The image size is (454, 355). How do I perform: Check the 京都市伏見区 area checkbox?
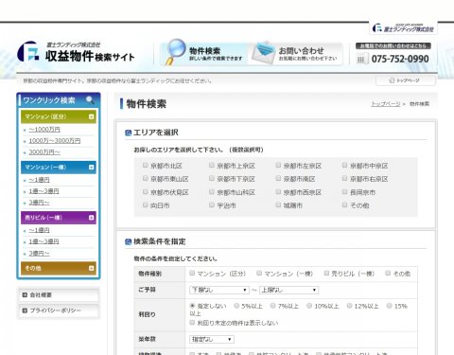tap(146, 192)
